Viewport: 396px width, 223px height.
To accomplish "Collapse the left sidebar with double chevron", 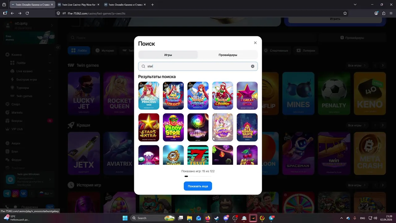I will [58, 47].
